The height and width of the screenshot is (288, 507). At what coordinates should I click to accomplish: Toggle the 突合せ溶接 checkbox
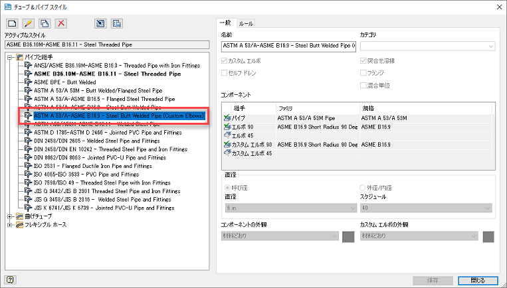click(x=363, y=60)
